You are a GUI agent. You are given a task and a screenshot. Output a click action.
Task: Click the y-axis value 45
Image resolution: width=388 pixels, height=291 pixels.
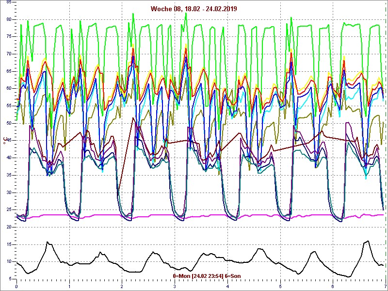click(x=8, y=141)
